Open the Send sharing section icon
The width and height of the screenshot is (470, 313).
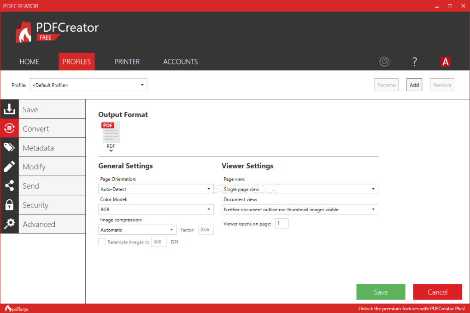tap(9, 185)
